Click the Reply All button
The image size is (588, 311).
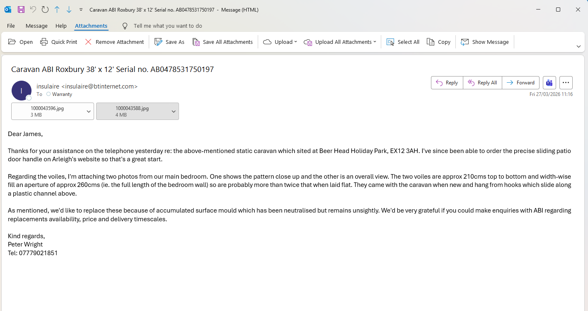[482, 83]
